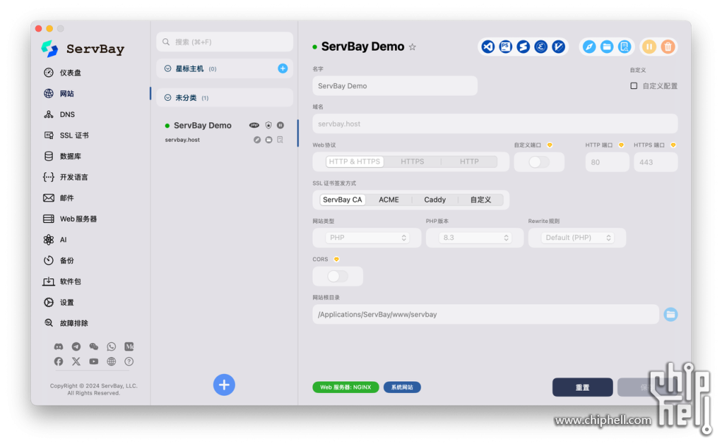Open the help question mark icon
The image size is (722, 446).
click(x=129, y=361)
